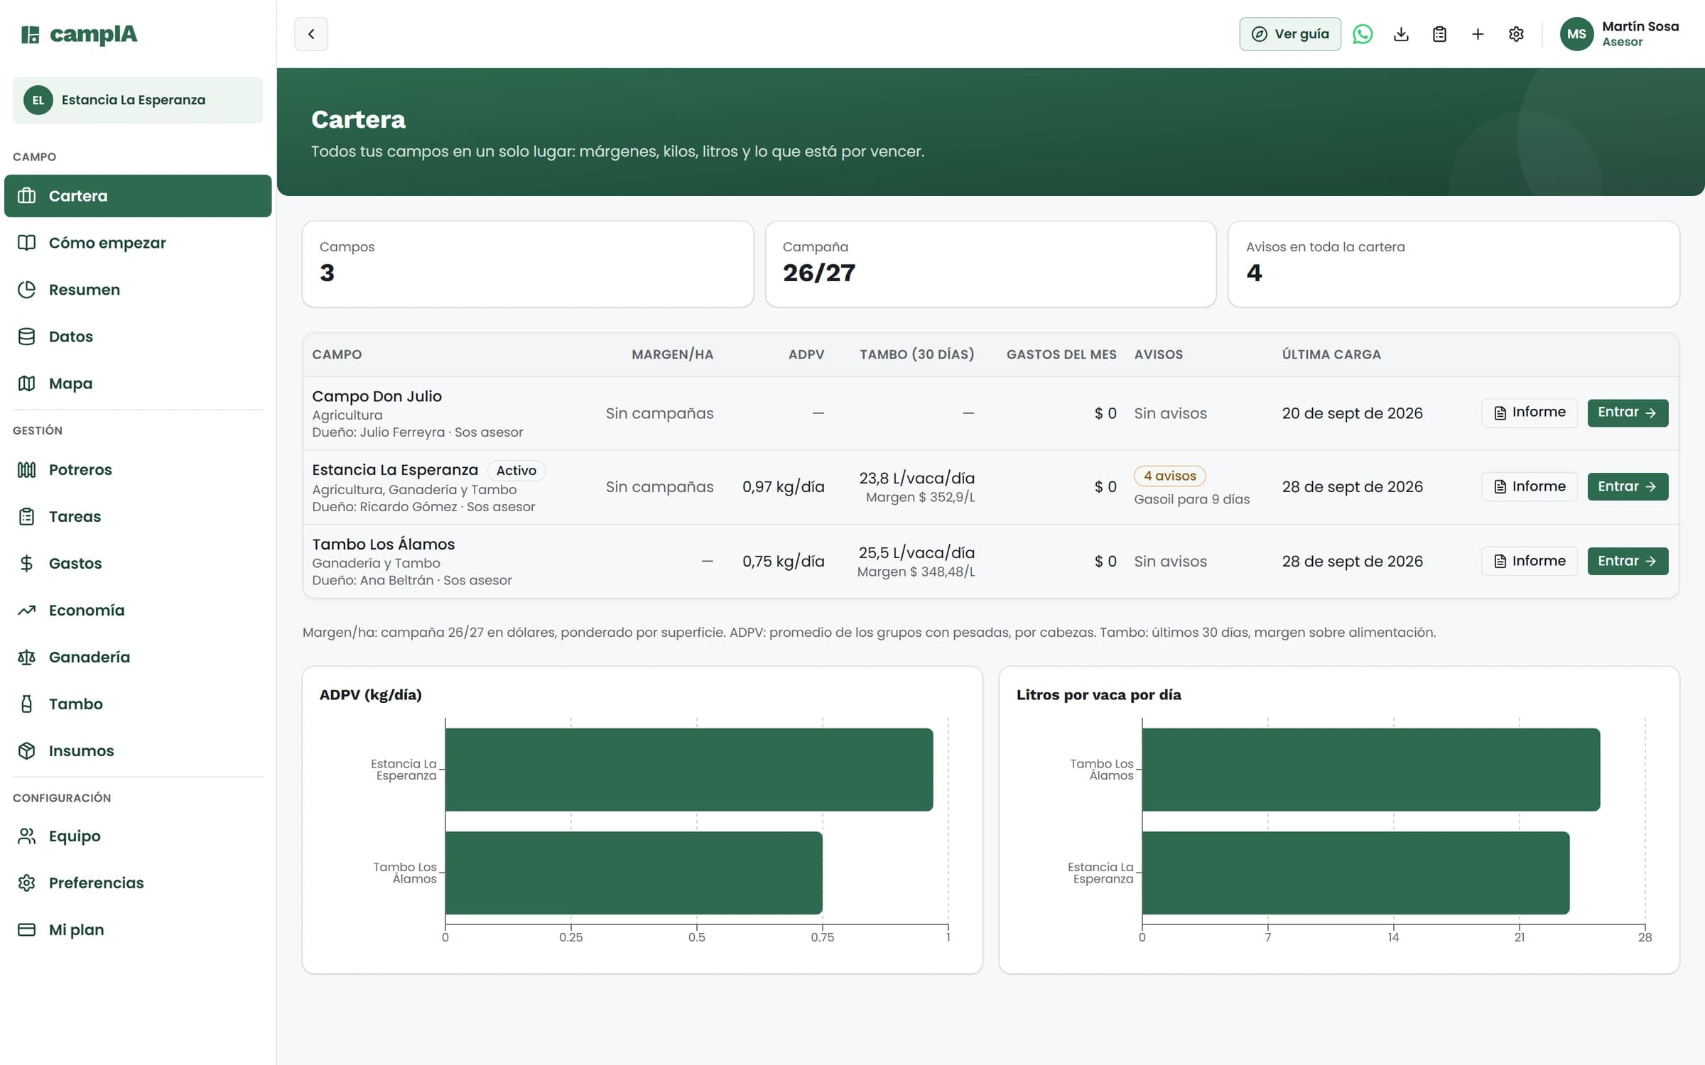Screen dimensions: 1705x1065
Task: Open Economía section
Action: 138,610
